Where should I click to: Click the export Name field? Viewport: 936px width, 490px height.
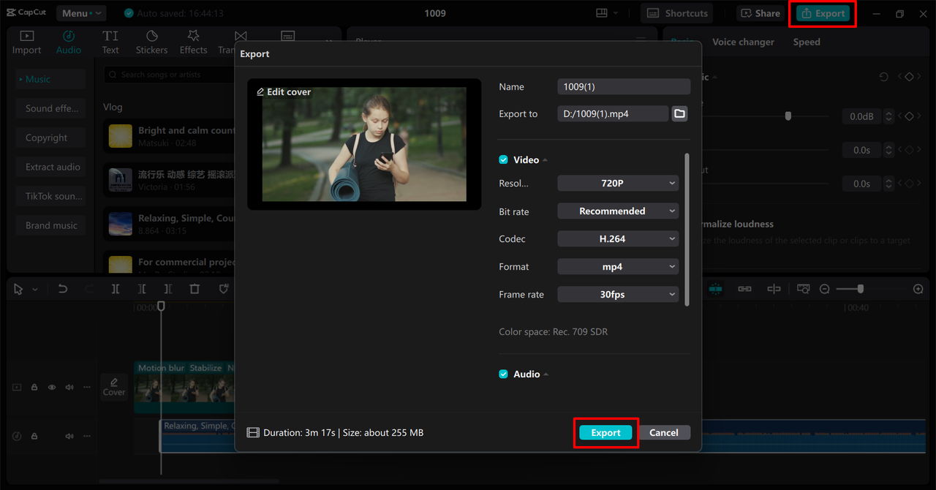[624, 86]
